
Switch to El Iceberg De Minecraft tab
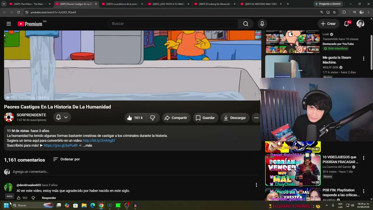[x=214, y=4]
